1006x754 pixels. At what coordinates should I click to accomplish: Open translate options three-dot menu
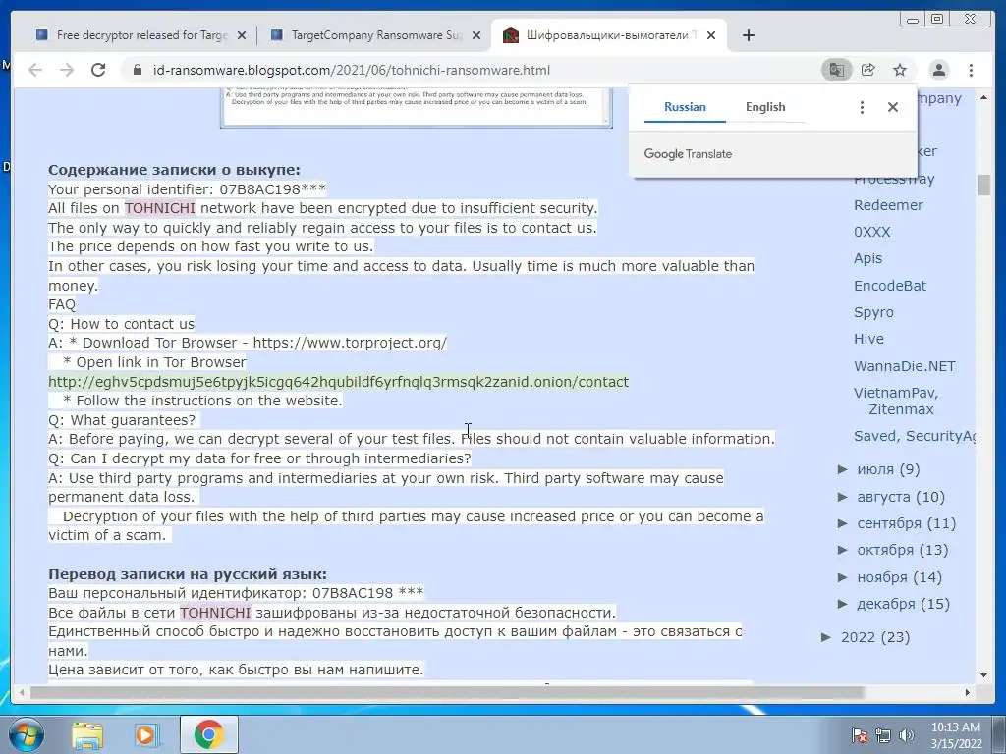[x=862, y=107]
